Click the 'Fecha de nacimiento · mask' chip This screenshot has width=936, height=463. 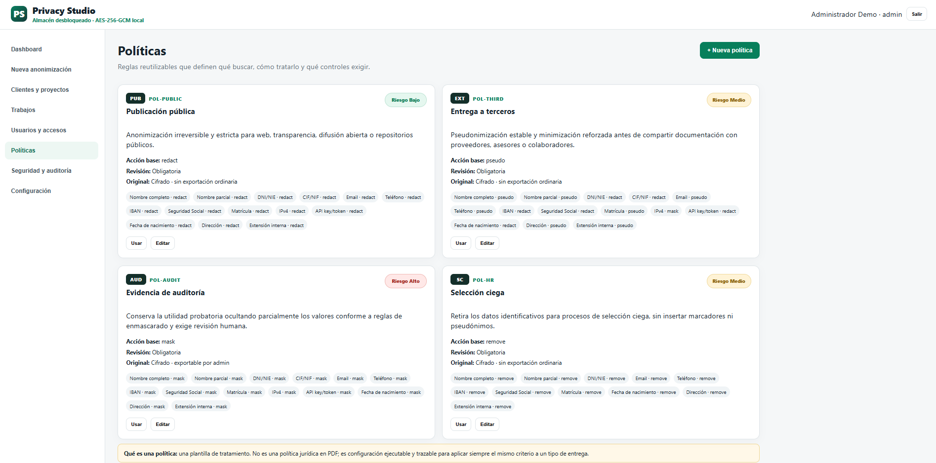pyautogui.click(x=391, y=392)
